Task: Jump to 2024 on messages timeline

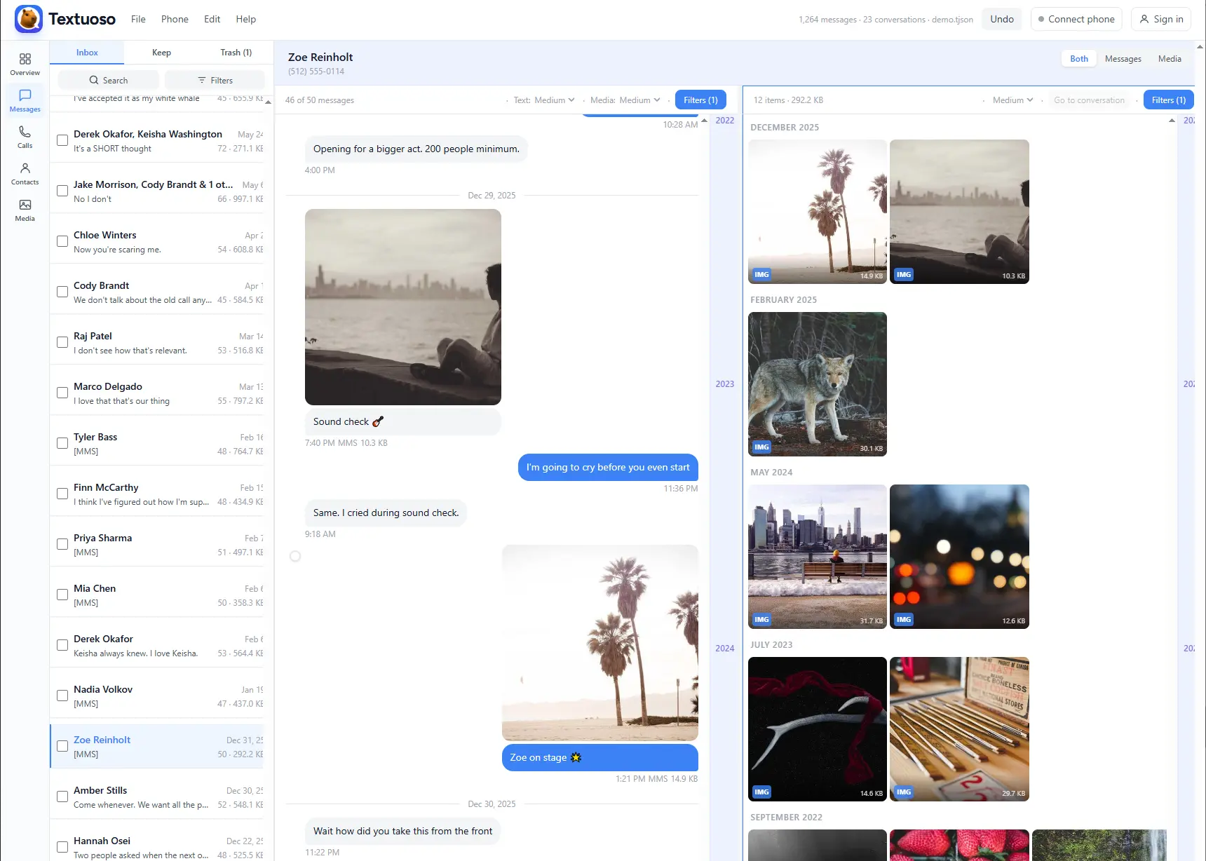Action: pos(725,649)
